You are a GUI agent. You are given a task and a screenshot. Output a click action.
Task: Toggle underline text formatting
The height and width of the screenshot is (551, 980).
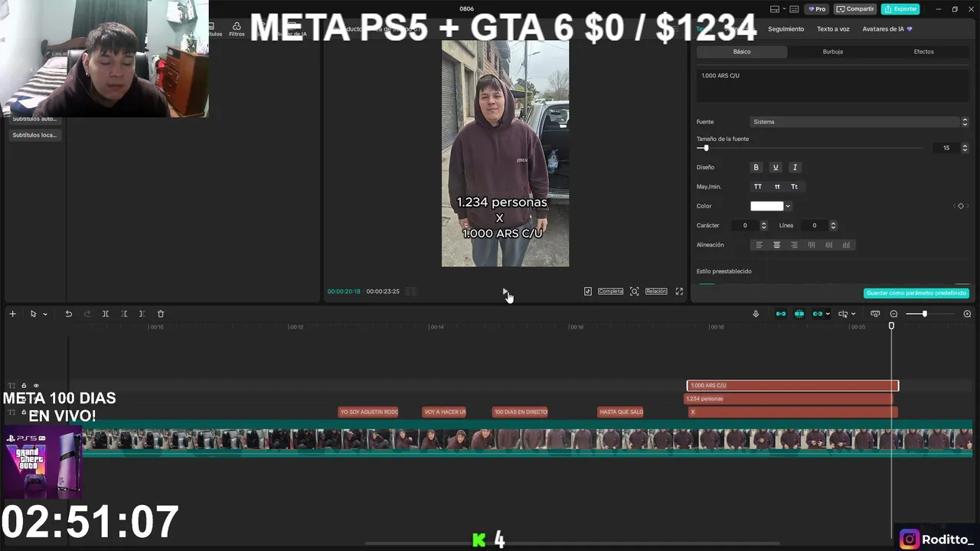pyautogui.click(x=775, y=168)
